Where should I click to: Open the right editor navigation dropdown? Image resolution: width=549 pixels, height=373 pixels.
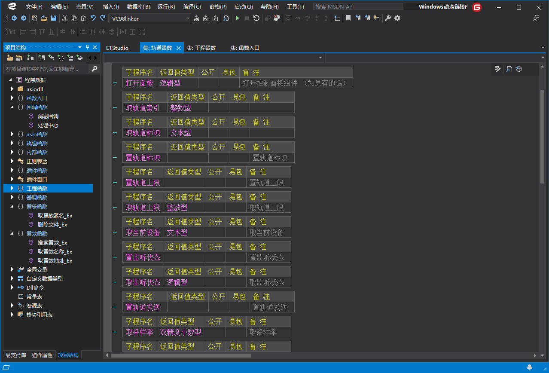point(543,58)
